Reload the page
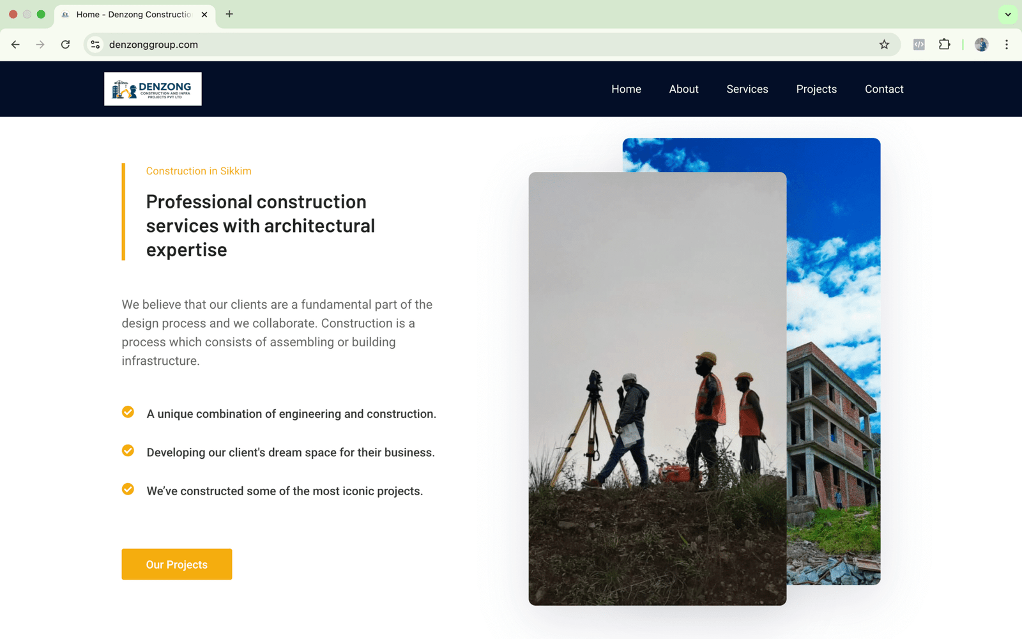This screenshot has height=639, width=1022. click(x=65, y=45)
